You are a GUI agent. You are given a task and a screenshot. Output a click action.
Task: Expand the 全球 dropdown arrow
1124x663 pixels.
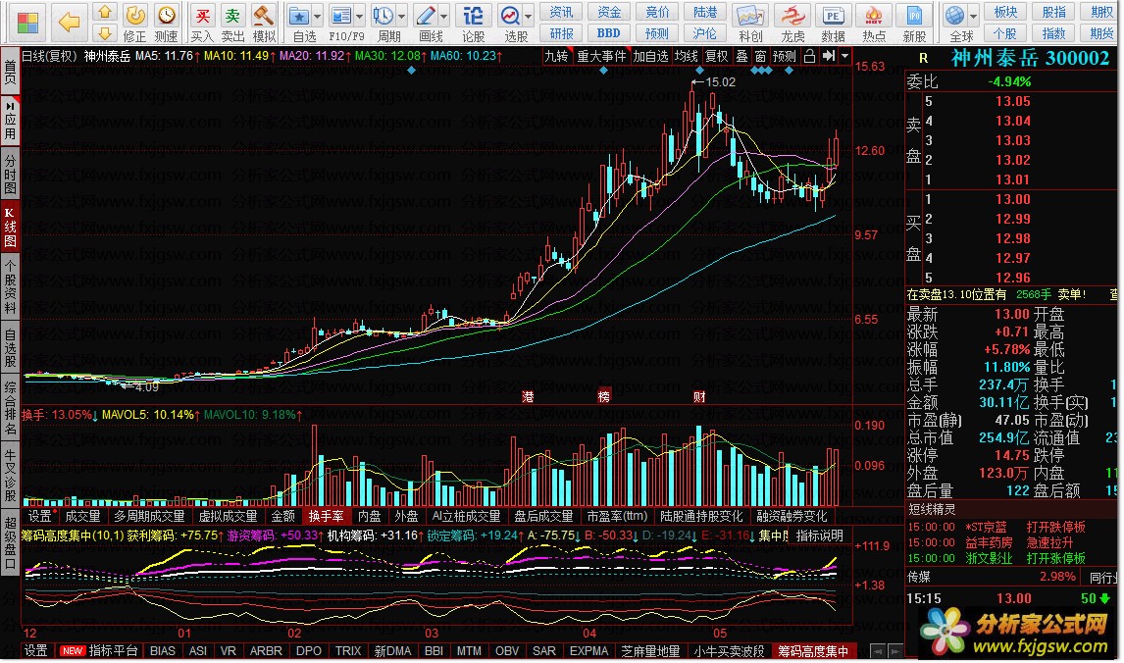pyautogui.click(x=974, y=16)
